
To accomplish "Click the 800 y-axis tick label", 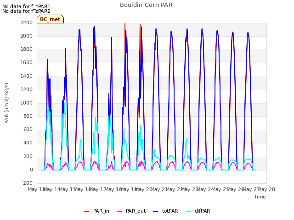I will [x=28, y=116].
